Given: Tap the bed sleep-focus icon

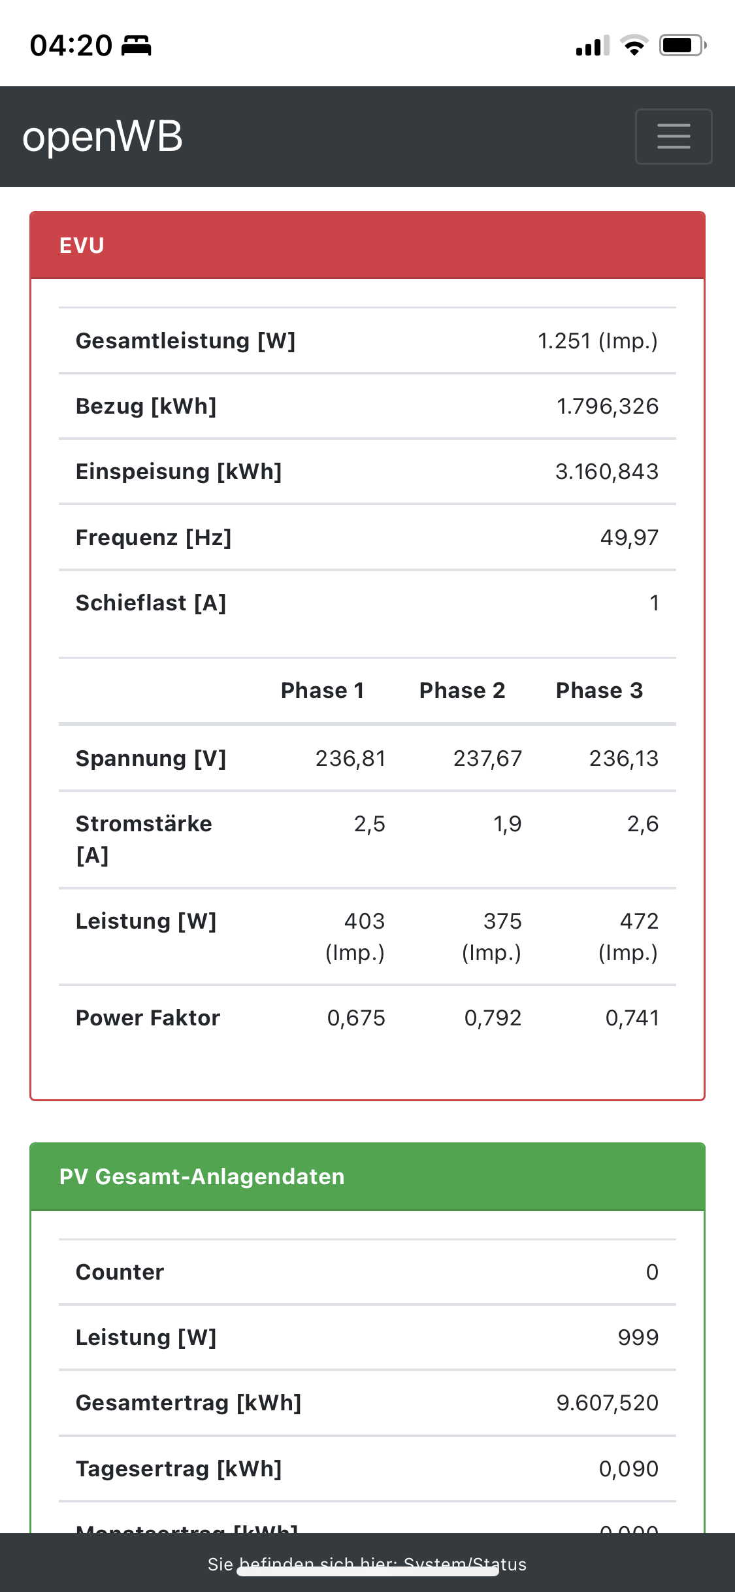Looking at the screenshot, I should [x=137, y=46].
